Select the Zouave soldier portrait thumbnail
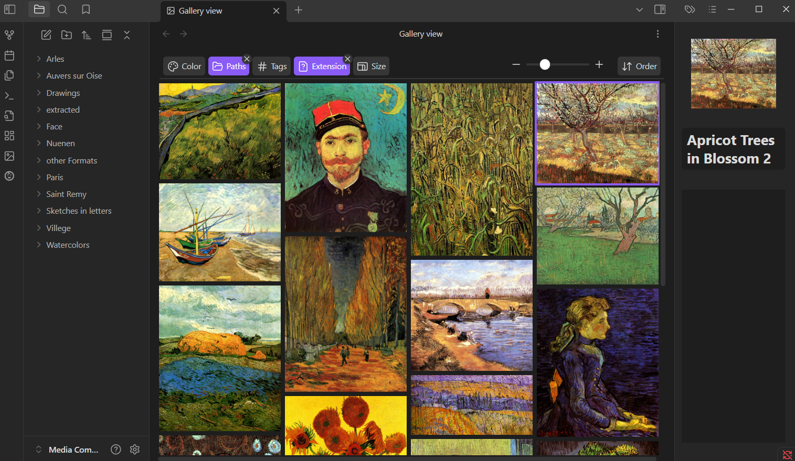The width and height of the screenshot is (795, 461). pos(346,157)
